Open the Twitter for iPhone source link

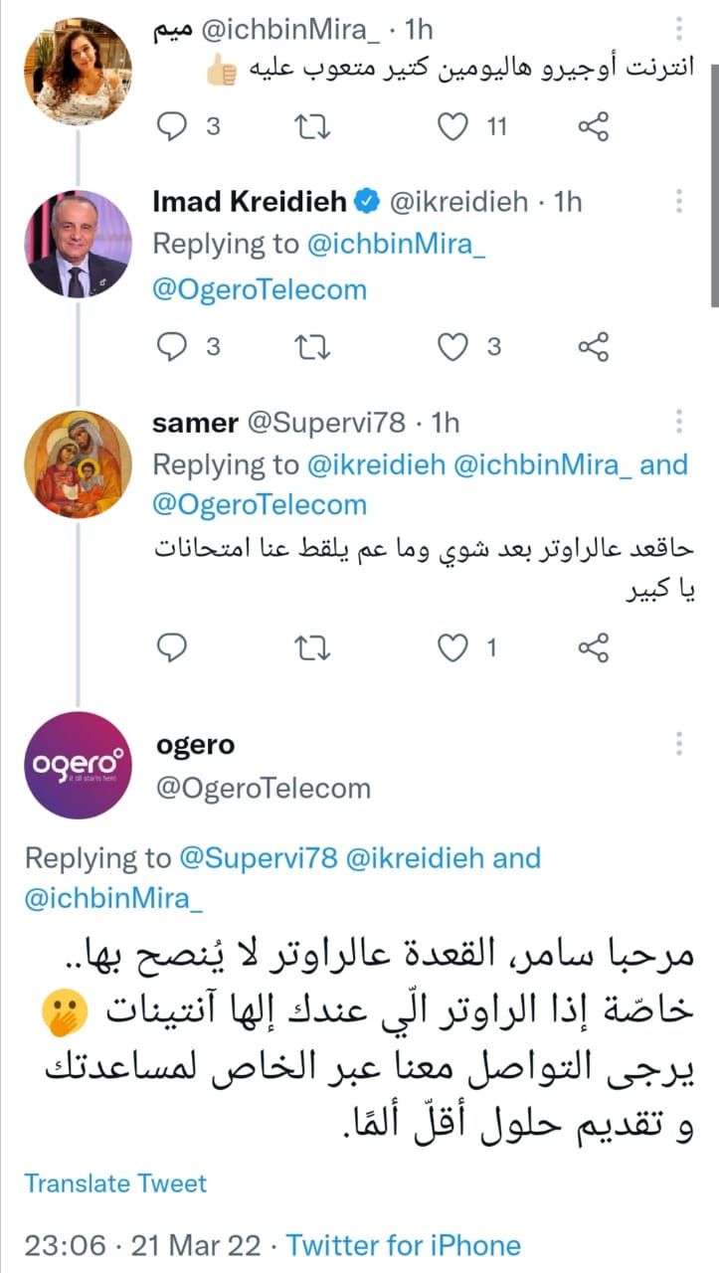point(403,1245)
